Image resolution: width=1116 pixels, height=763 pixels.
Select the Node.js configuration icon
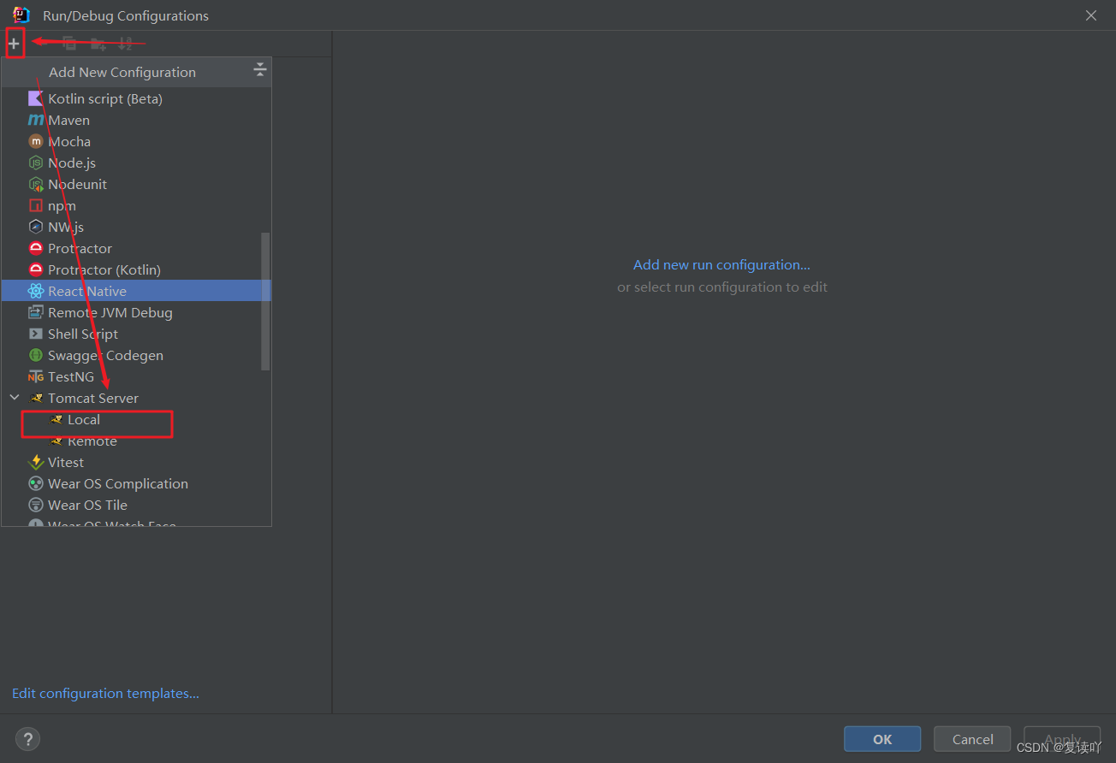point(35,163)
